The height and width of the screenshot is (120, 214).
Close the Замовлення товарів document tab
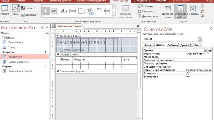pos(138,26)
